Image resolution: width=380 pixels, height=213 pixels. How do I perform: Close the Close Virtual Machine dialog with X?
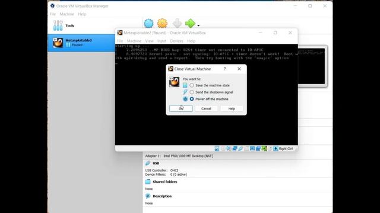coord(239,69)
